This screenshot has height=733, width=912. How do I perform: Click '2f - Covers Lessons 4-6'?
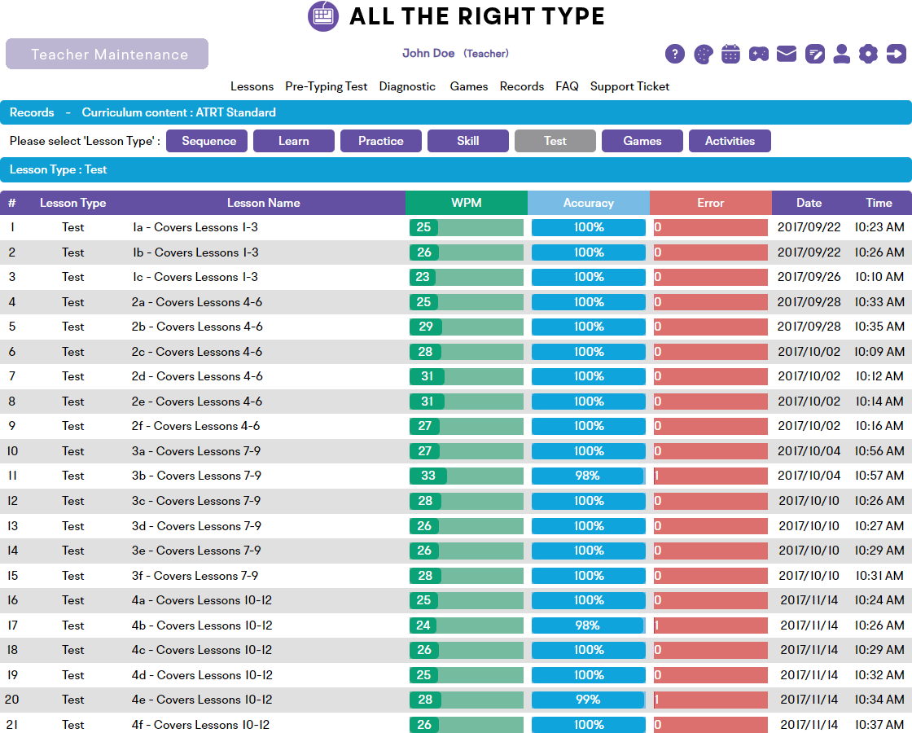point(195,426)
